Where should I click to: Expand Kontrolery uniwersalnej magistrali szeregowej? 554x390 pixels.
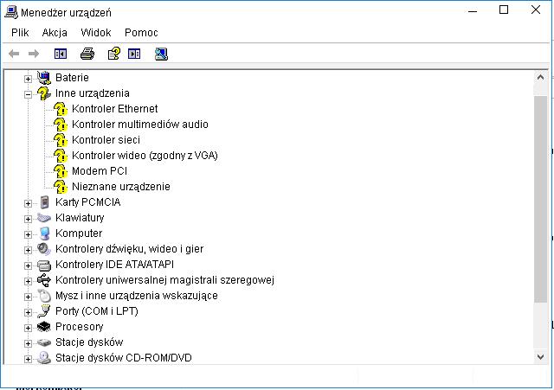click(28, 281)
